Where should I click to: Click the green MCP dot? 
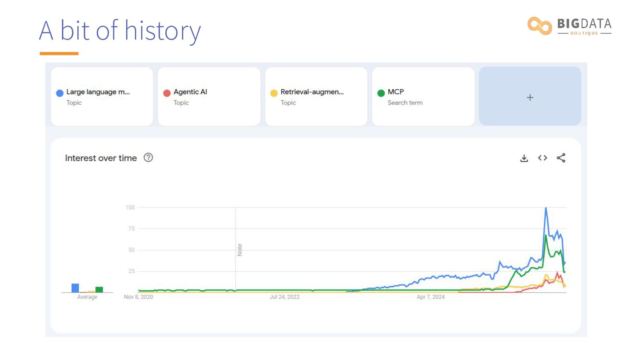point(381,93)
